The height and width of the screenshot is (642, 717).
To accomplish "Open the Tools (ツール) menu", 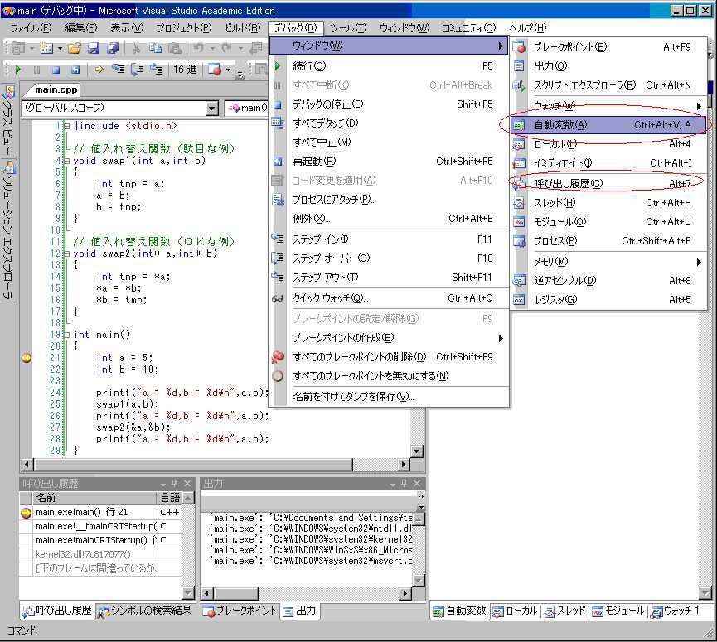I will (348, 28).
